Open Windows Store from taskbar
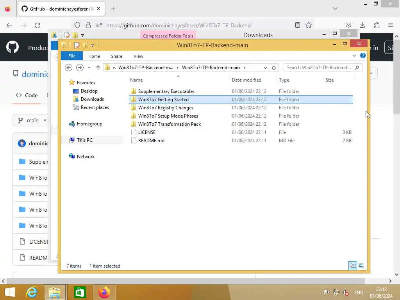 click(x=80, y=292)
